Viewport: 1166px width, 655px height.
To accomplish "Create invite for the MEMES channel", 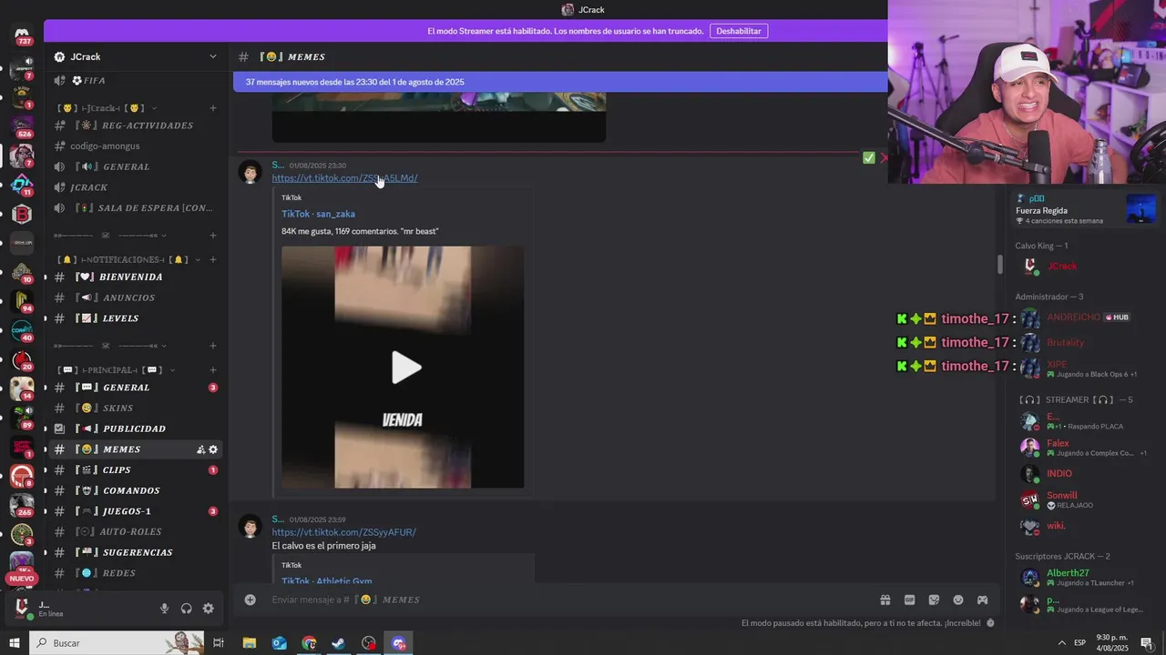I will coord(200,449).
